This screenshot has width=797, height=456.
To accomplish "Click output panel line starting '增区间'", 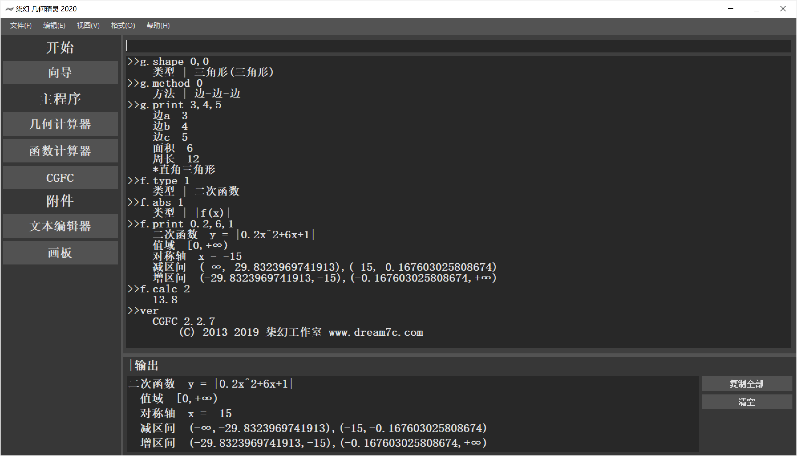I will click(313, 443).
